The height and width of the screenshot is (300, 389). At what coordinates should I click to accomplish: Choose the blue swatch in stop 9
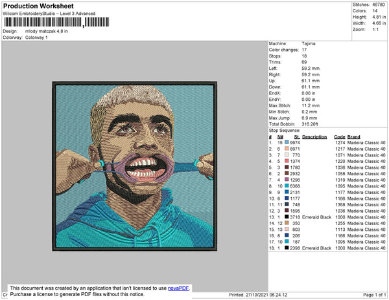(x=287, y=192)
